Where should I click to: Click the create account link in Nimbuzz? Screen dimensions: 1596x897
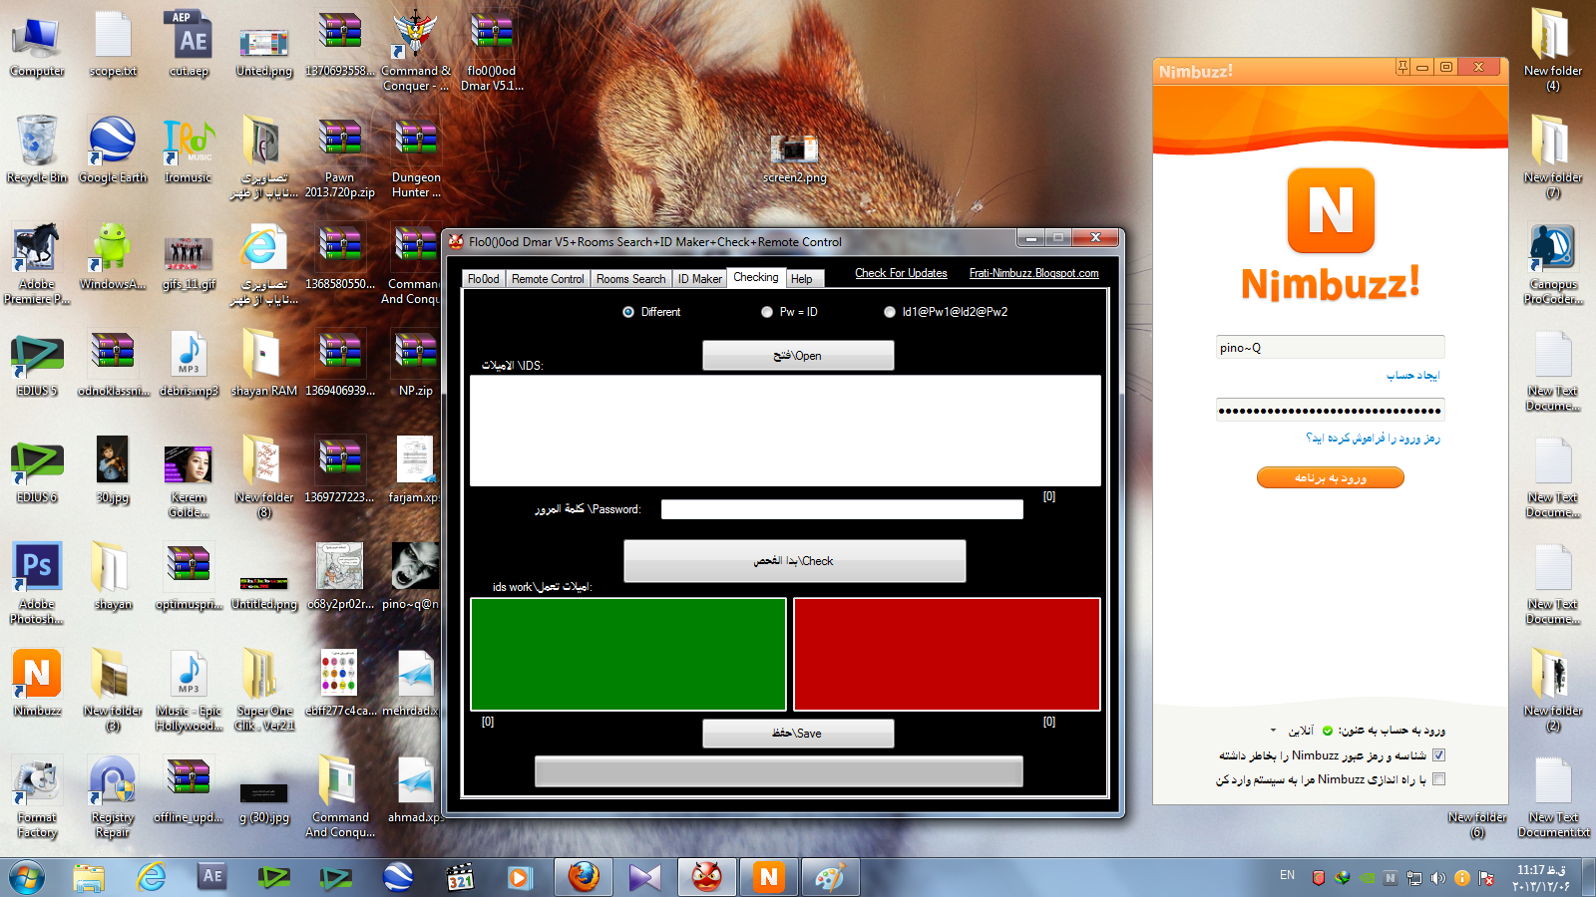(1412, 375)
